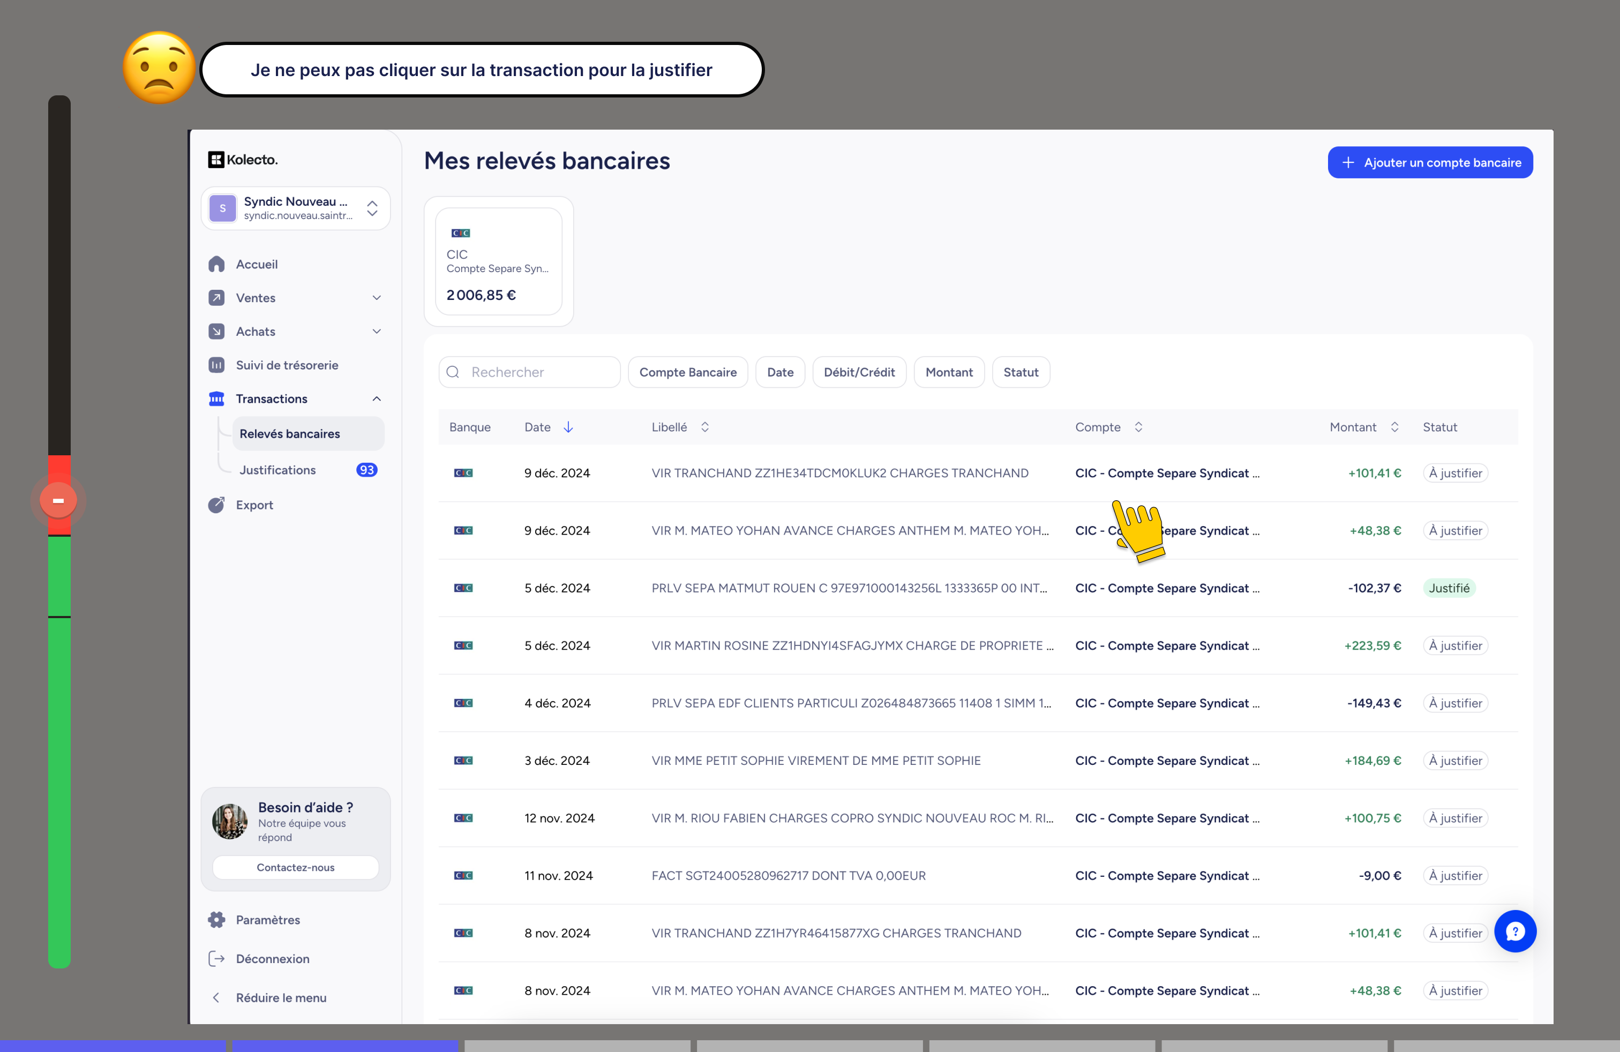1620x1052 pixels.
Task: Click the Export arrow icon
Action: point(216,505)
